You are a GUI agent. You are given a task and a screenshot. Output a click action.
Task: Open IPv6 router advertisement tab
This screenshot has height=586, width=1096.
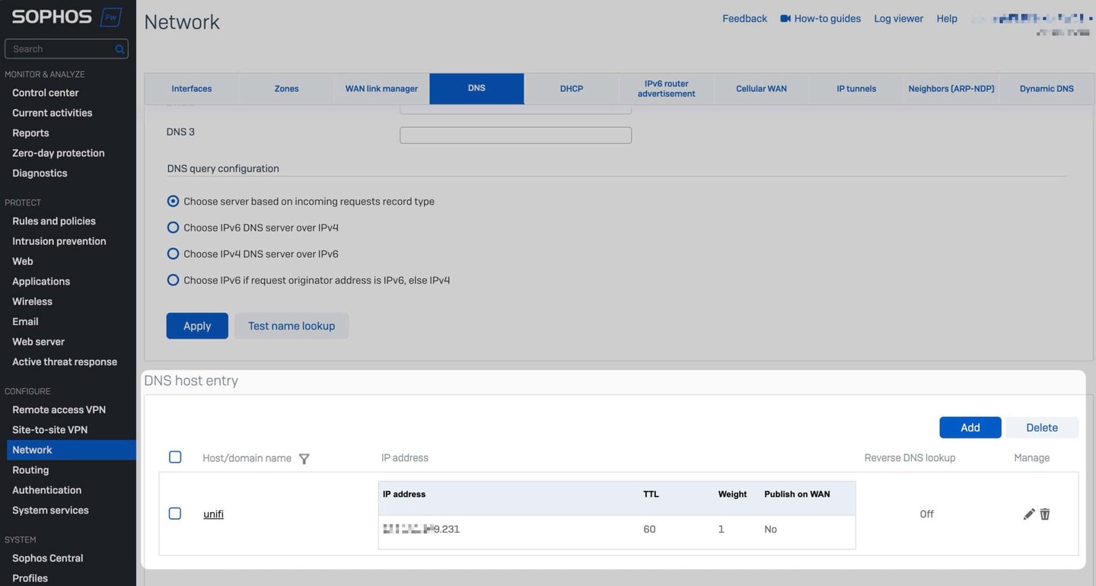(667, 89)
